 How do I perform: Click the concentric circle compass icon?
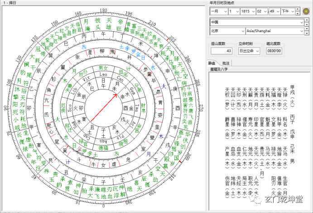point(307,11)
